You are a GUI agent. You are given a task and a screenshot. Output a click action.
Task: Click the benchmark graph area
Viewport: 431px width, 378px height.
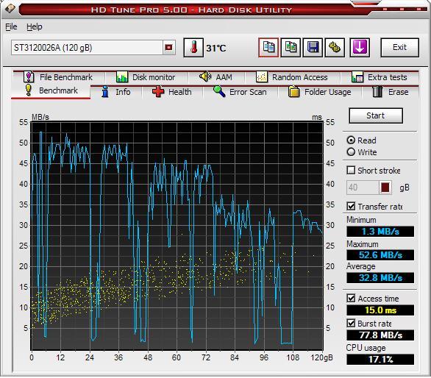(x=177, y=236)
